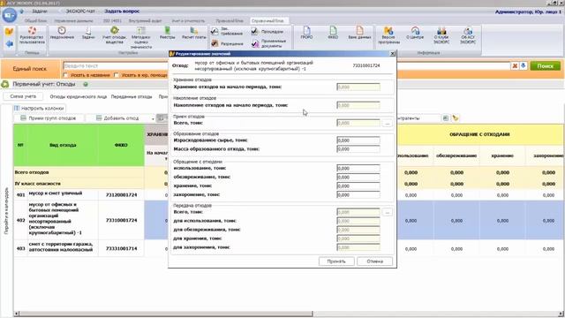This screenshot has width=565, height=318.
Task: Open Учет отходы, вещества ribbon icon
Action: point(114,35)
